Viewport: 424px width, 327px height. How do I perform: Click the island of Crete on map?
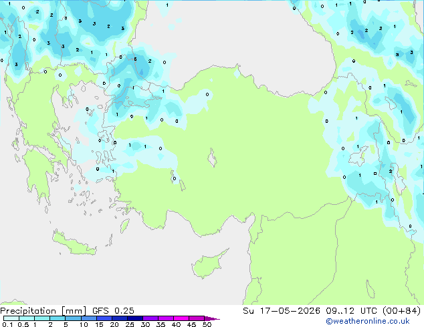(74, 244)
